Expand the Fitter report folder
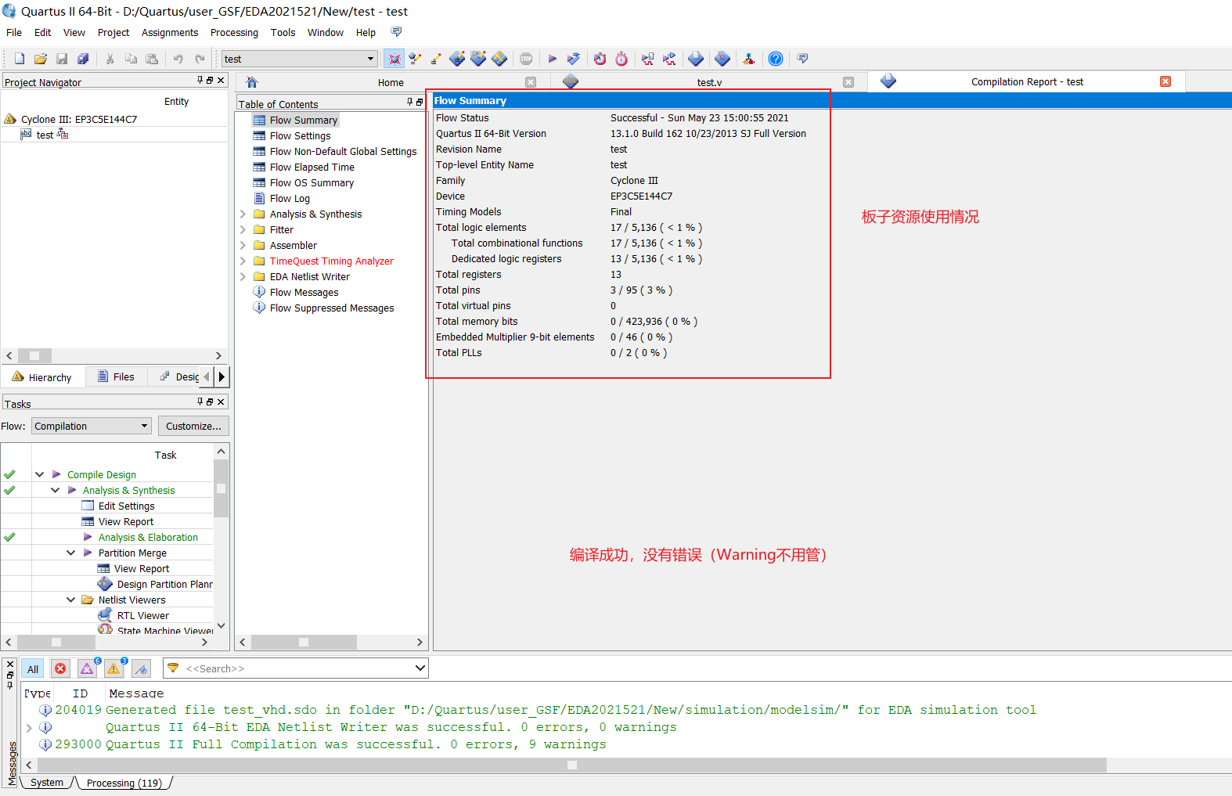The width and height of the screenshot is (1232, 796). 243,229
